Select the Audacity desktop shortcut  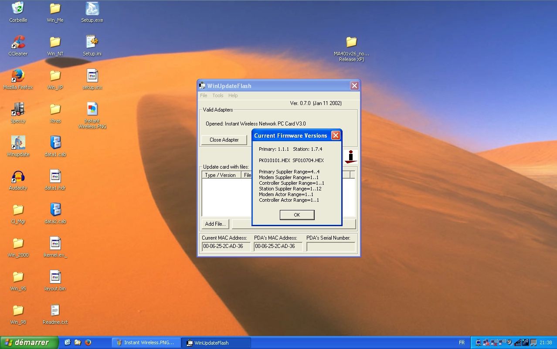click(x=18, y=177)
